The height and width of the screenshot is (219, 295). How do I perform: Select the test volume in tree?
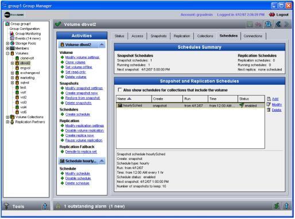23,88
